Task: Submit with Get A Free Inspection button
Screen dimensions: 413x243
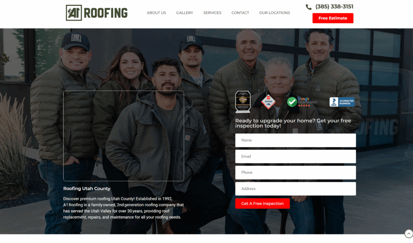Action: [x=262, y=204]
